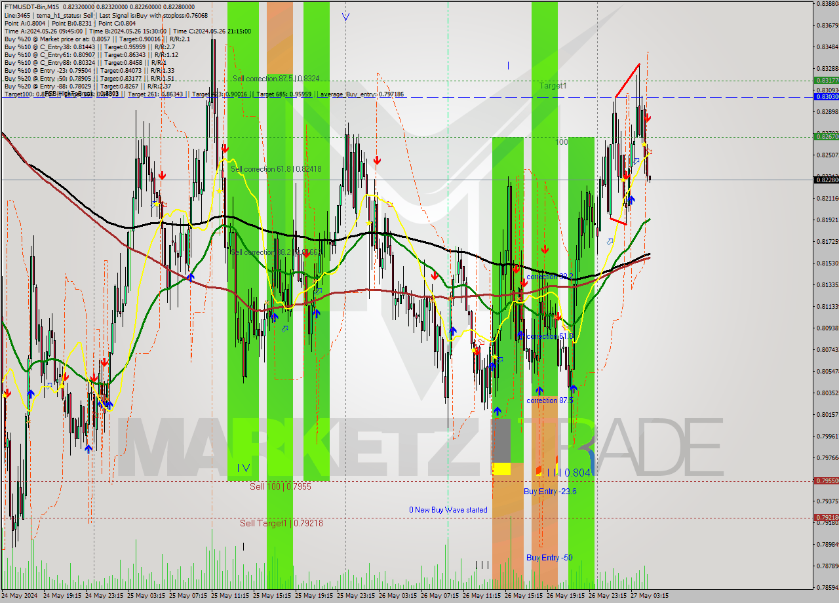Click the blue 'correction 38.2' label

click(550, 277)
